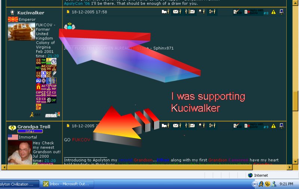Screen dimensions: 299x189
Task: Open Kuciwalker's MSN messenger icon
Action: 52,115
